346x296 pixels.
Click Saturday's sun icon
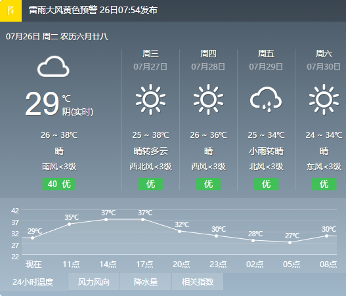[x=324, y=100]
